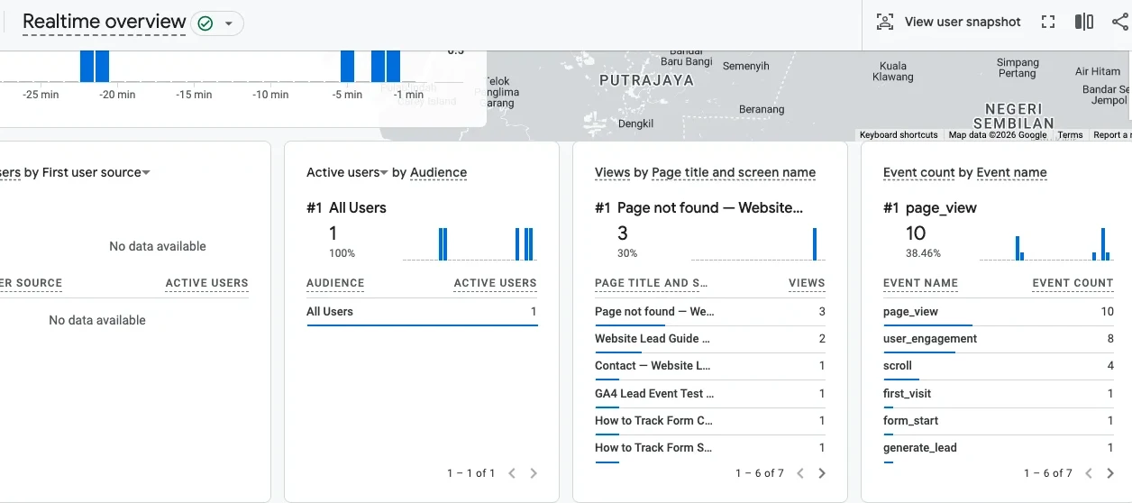Go to next page in Audience card
Image resolution: width=1132 pixels, height=503 pixels.
point(534,473)
